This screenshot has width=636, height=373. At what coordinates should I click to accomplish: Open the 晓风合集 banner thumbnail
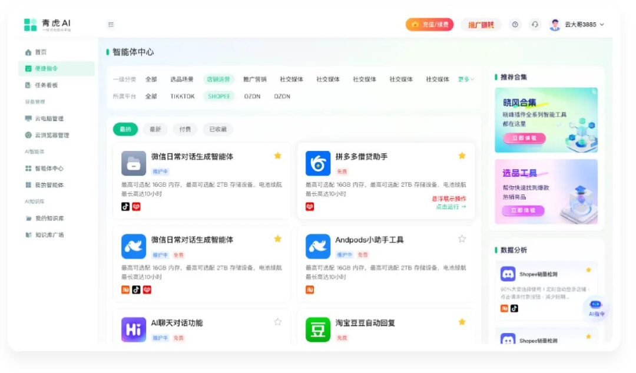[x=546, y=120]
